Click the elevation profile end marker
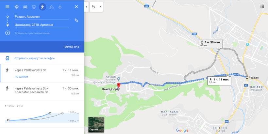The image size is (268, 134). tap(50, 113)
